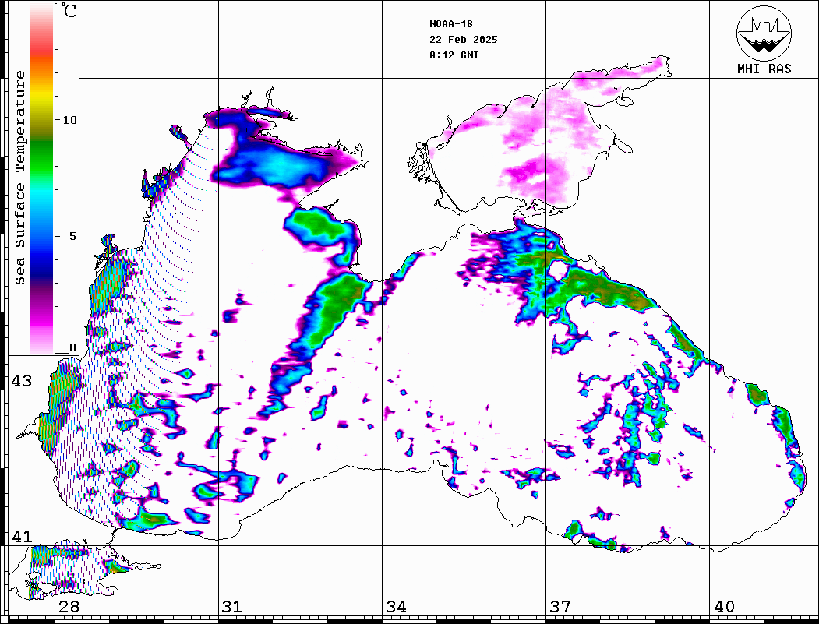Image resolution: width=819 pixels, height=624 pixels.
Task: Click the '5' value on temperature scale
Action: tap(73, 236)
